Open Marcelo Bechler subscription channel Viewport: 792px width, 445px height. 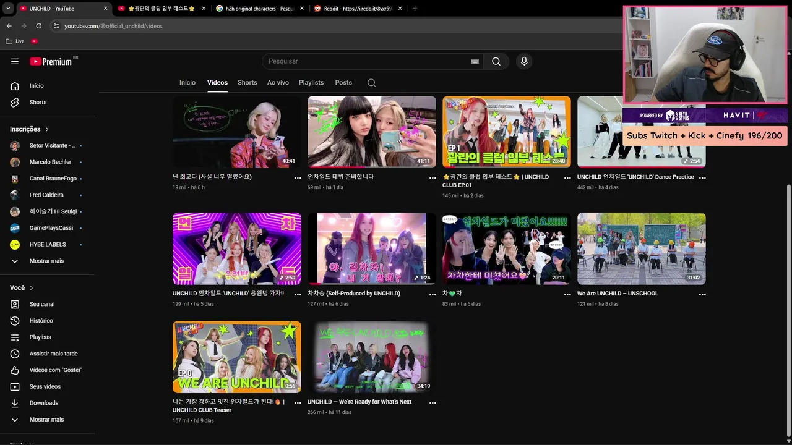tap(49, 162)
